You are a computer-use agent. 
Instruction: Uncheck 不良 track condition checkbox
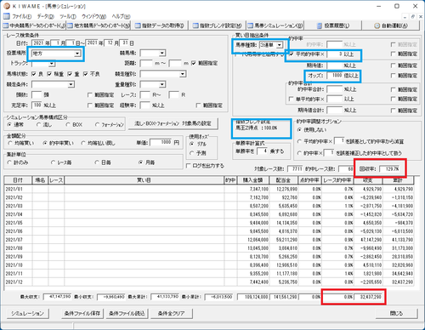tap(85, 74)
